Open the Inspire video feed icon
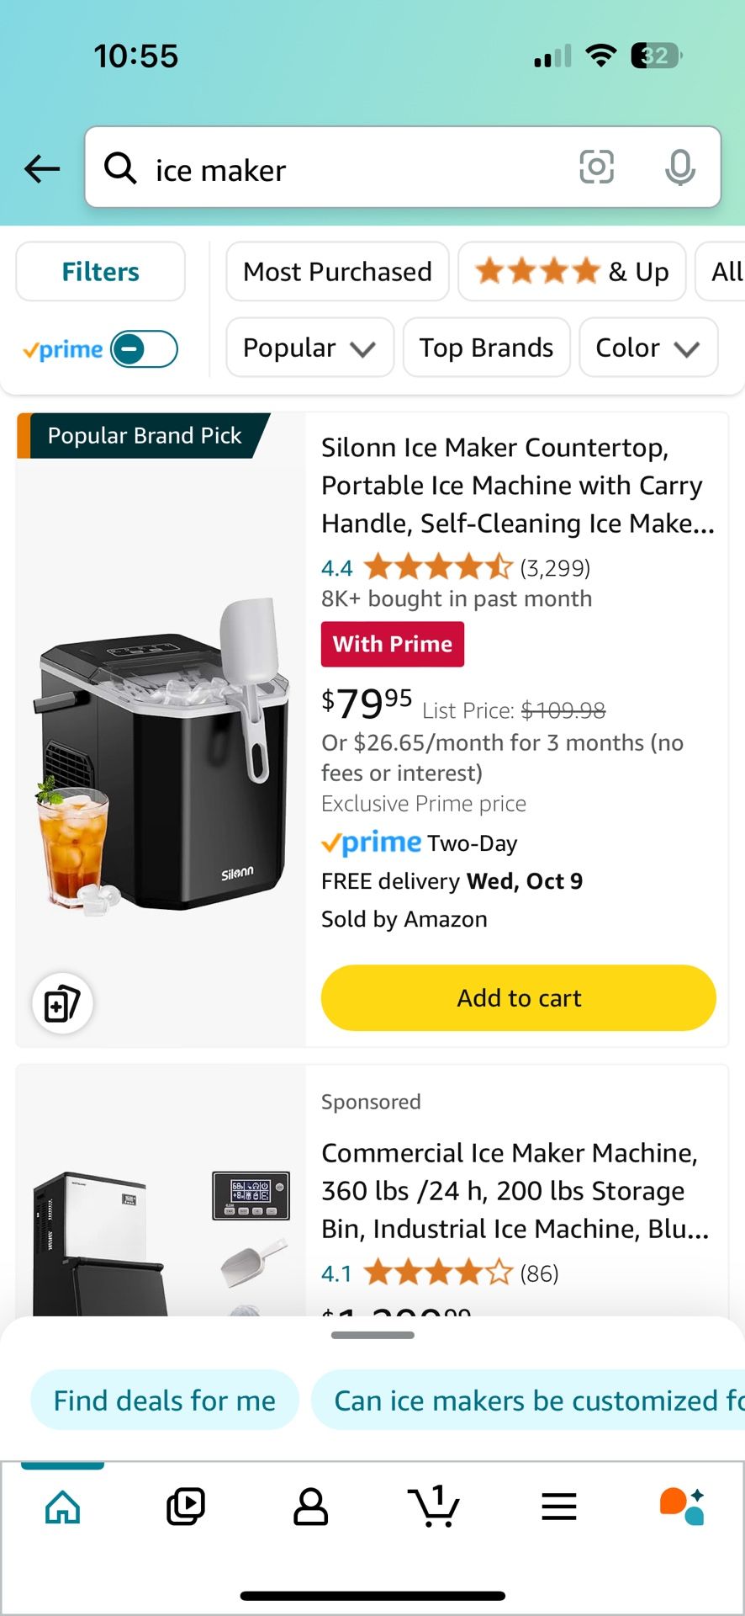 click(186, 1506)
